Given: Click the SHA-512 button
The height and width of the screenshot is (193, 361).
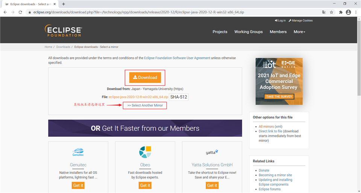Looking at the screenshot, I should (x=179, y=97).
